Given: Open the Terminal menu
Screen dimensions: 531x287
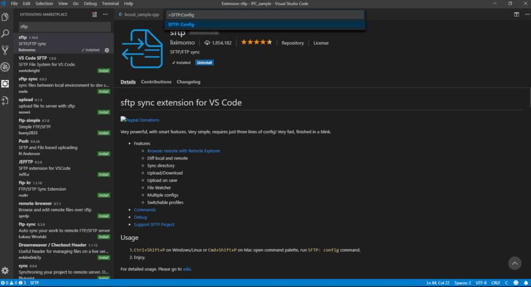Looking at the screenshot, I should click(110, 4).
